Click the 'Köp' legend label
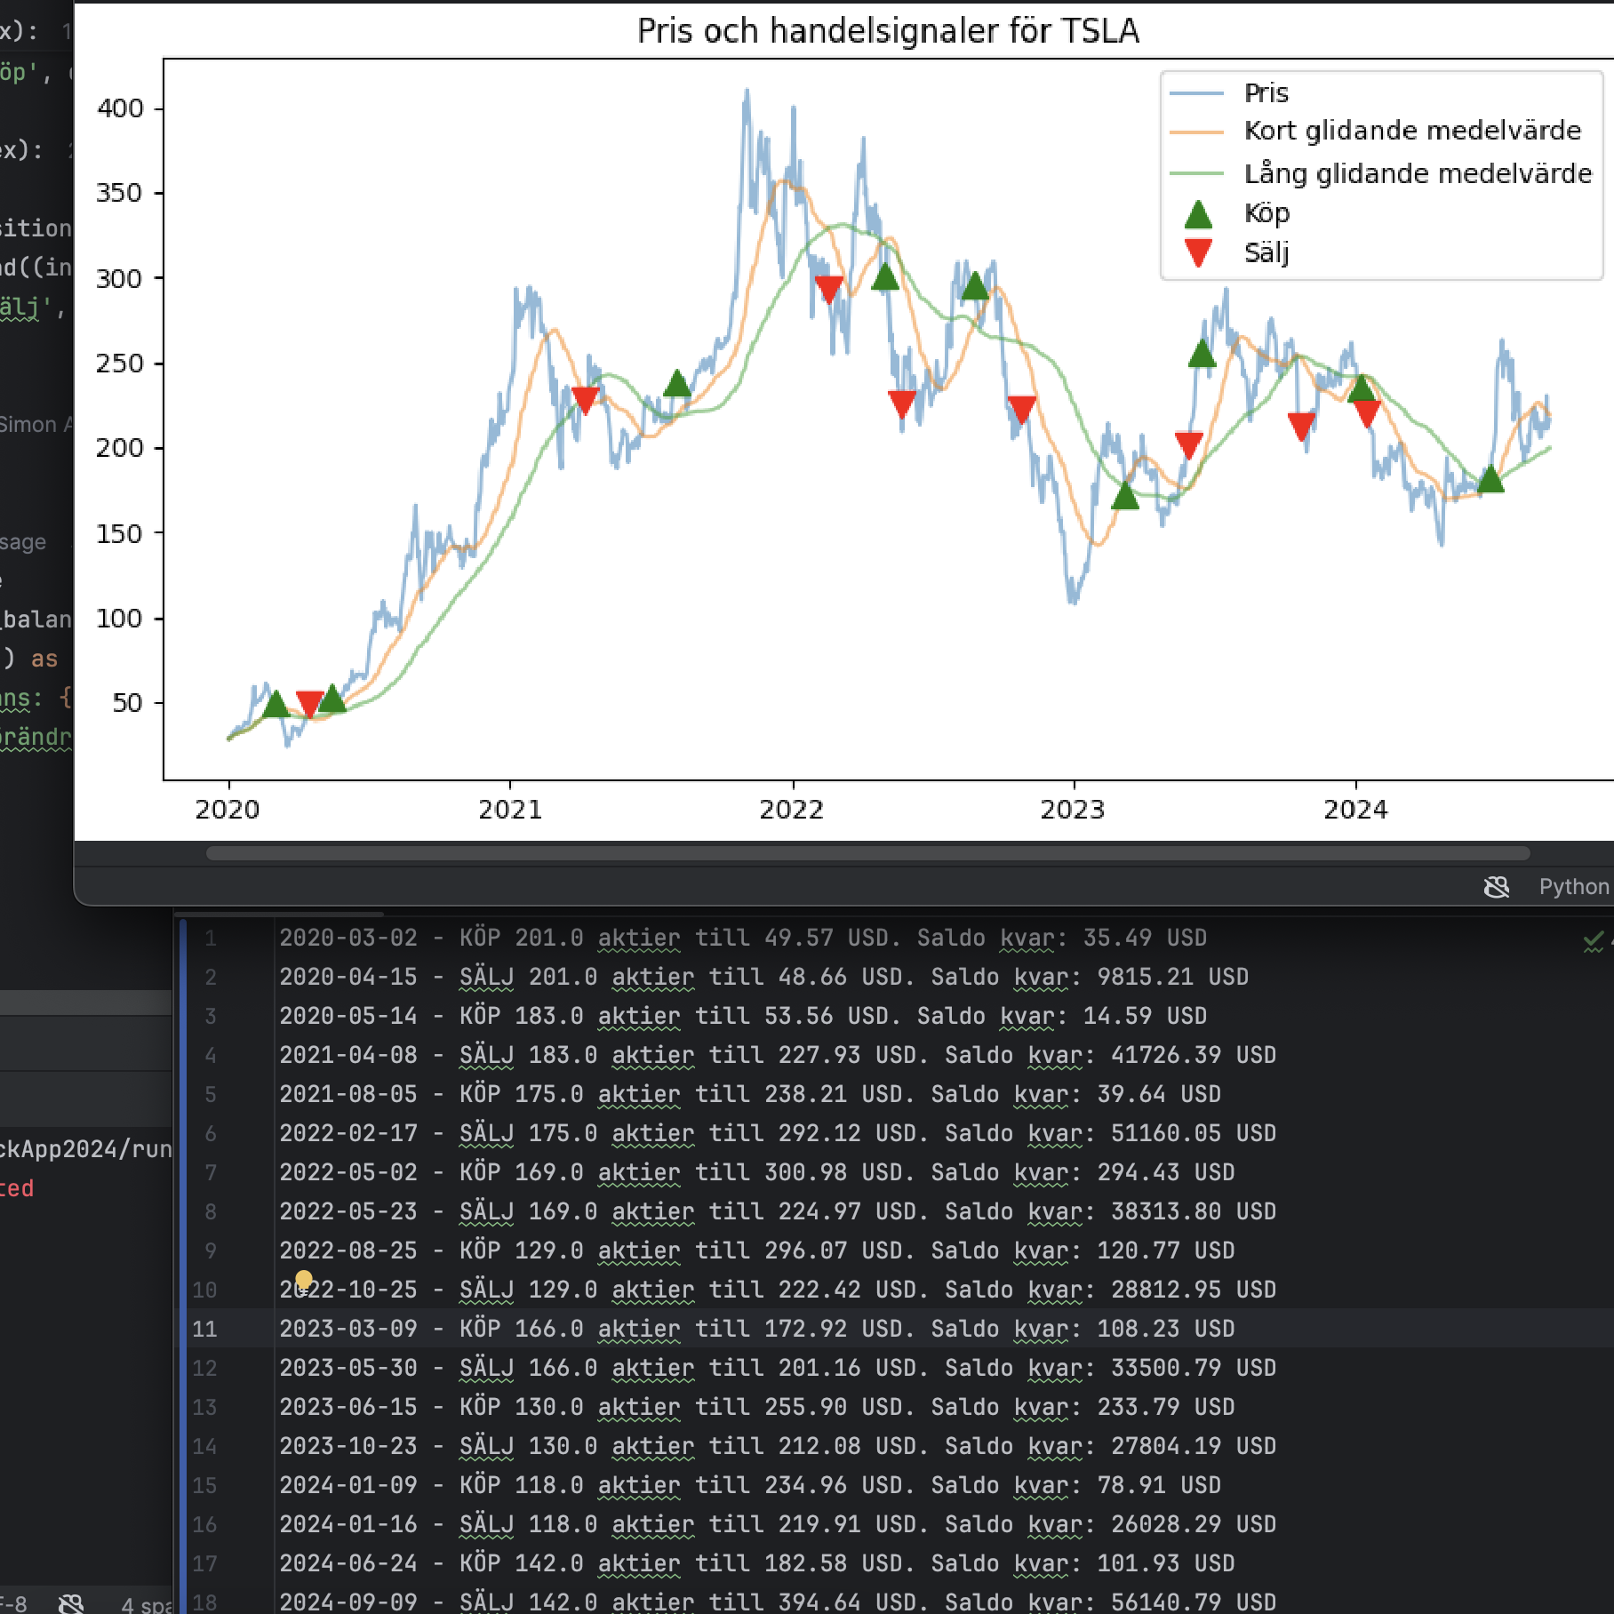Image resolution: width=1614 pixels, height=1614 pixels. pos(1267,214)
